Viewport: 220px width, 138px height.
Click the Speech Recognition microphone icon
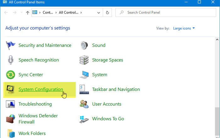(x=10, y=60)
